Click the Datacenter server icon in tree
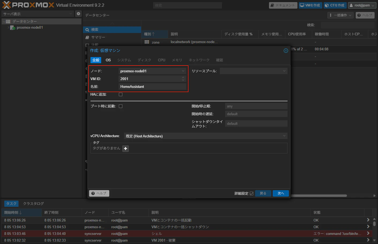Viewport: 378px width, 244px height. tap(8, 21)
